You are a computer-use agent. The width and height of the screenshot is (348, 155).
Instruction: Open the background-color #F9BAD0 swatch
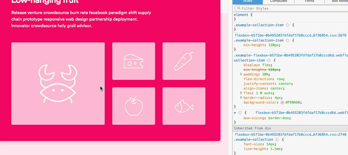tap(282, 103)
